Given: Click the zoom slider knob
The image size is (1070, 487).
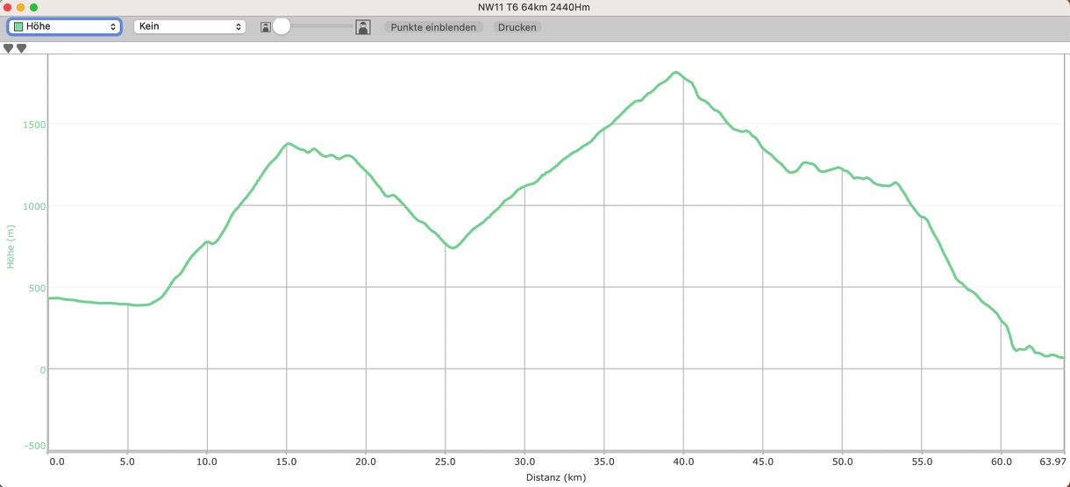Looking at the screenshot, I should [282, 26].
